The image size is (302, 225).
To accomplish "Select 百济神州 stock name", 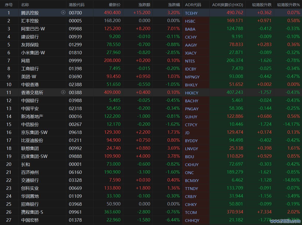I will 30,172.
